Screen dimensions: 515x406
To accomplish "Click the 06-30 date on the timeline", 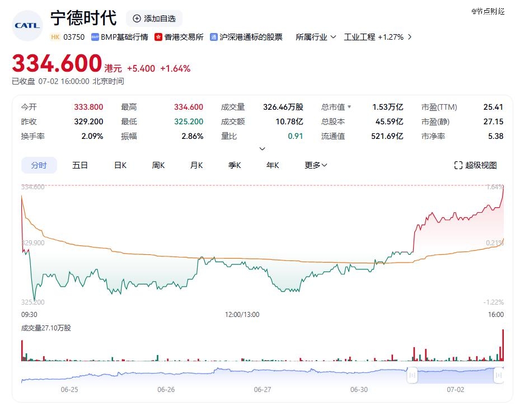I will click(x=359, y=390).
